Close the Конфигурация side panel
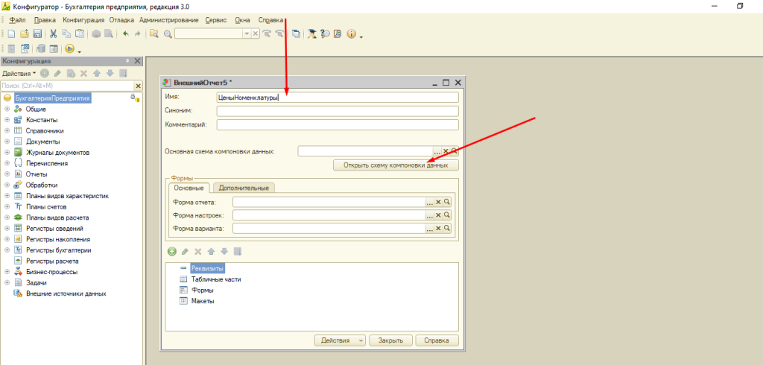Image resolution: width=763 pixels, height=365 pixels. click(139, 61)
